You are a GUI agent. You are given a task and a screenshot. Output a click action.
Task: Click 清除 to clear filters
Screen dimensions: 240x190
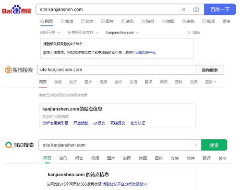click(194, 33)
